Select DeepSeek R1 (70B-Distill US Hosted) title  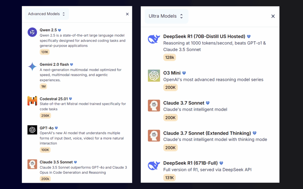point(204,36)
